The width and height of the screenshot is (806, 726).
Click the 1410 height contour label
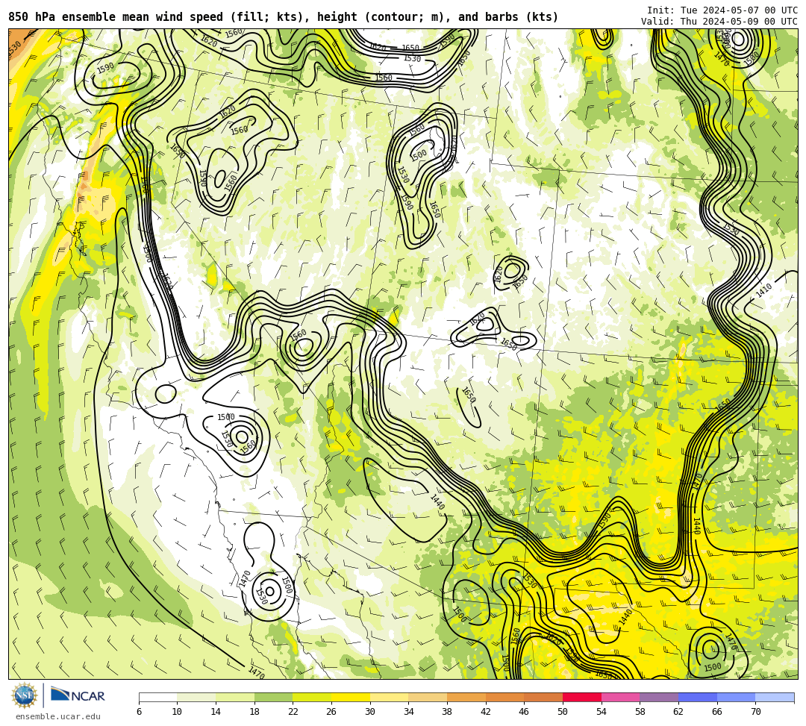coord(764,290)
